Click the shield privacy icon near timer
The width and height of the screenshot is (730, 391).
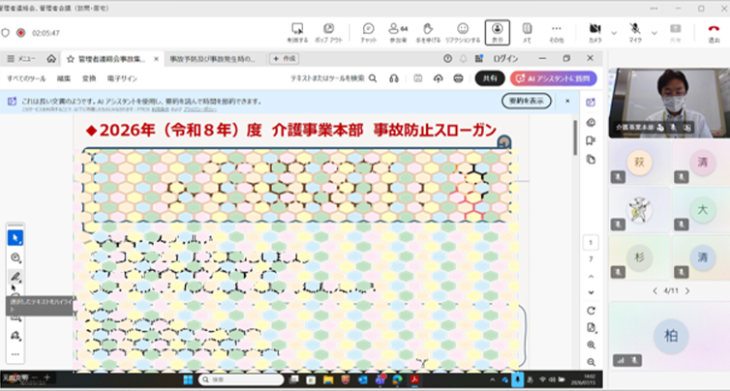[x=5, y=33]
